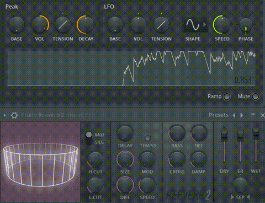The height and width of the screenshot is (203, 265).
Task: Click the BASS knob
Action: point(177,133)
